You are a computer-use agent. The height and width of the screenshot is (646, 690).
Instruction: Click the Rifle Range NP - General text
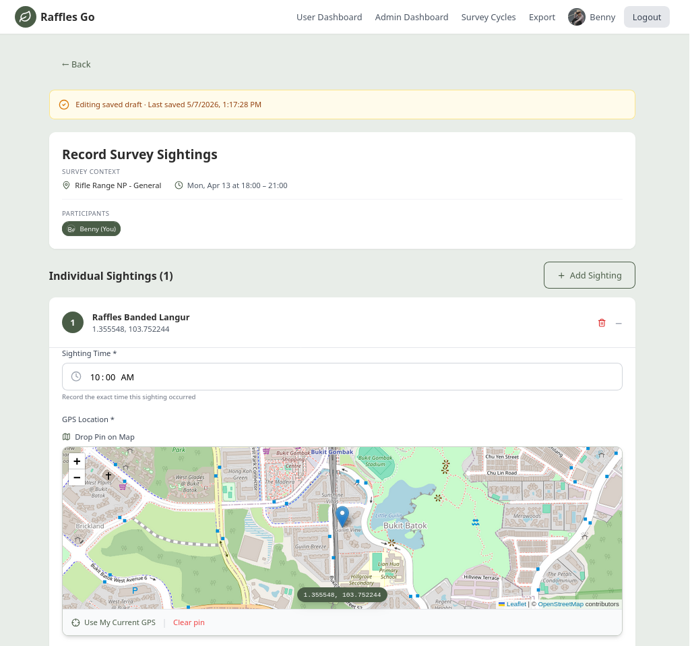(x=118, y=185)
